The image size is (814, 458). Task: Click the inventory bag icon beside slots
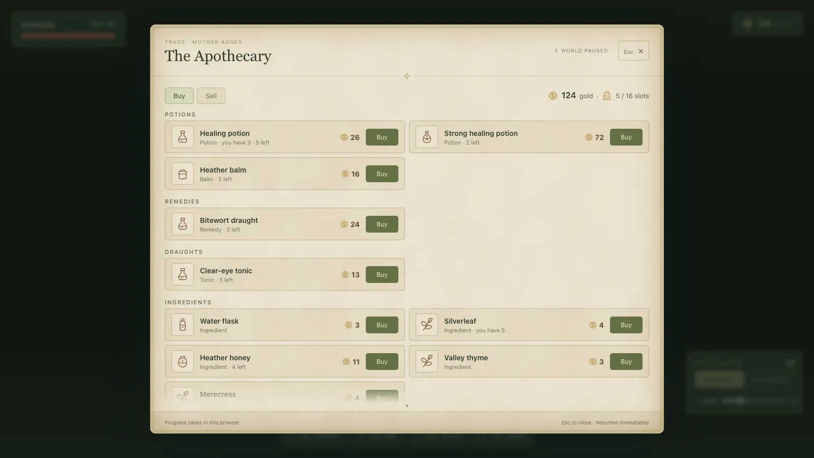(607, 96)
